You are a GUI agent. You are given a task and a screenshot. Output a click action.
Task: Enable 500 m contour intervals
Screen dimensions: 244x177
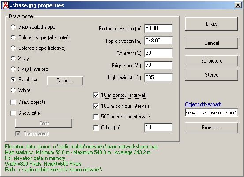[96, 117]
